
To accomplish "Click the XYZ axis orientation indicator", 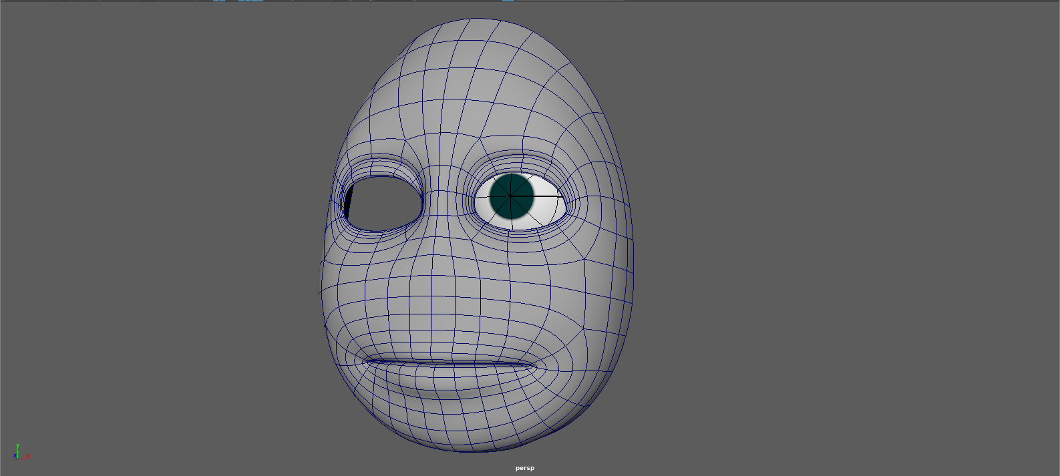I will (21, 452).
